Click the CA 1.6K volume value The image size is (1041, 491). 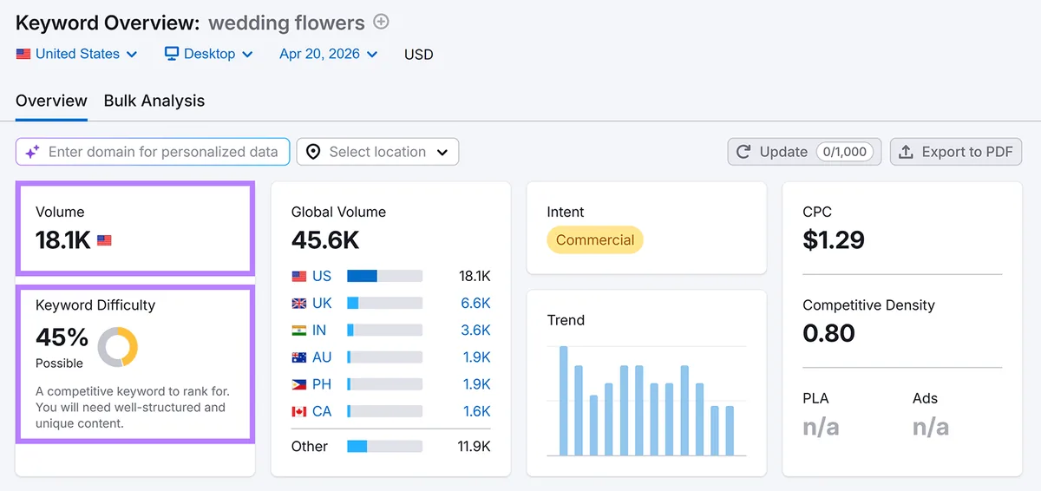point(476,410)
